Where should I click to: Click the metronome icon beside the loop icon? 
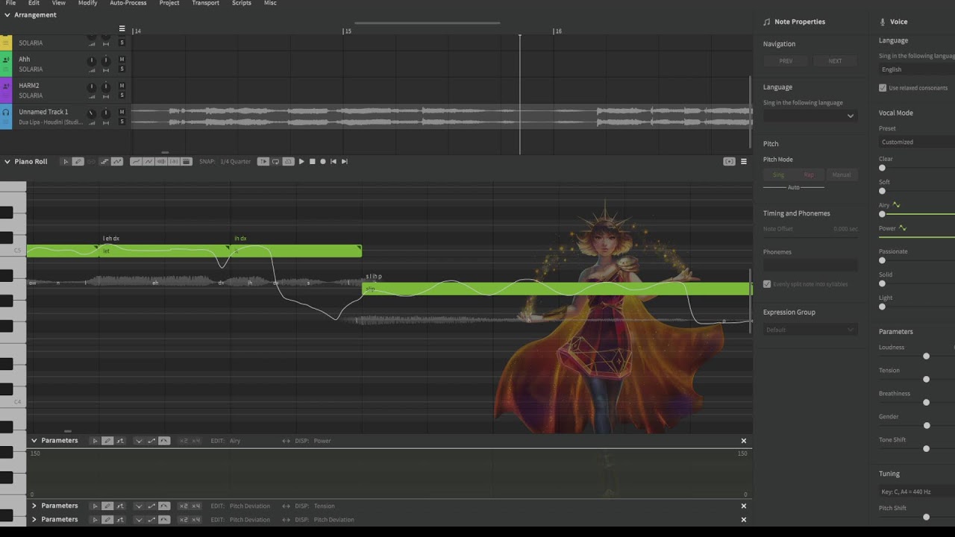[288, 161]
